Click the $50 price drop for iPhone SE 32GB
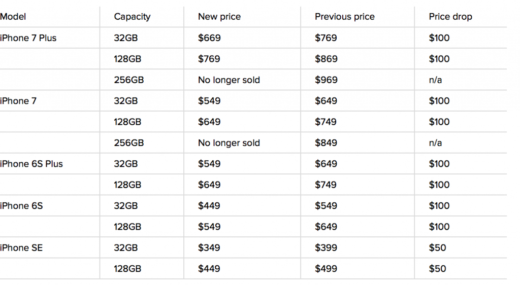 pyautogui.click(x=437, y=248)
